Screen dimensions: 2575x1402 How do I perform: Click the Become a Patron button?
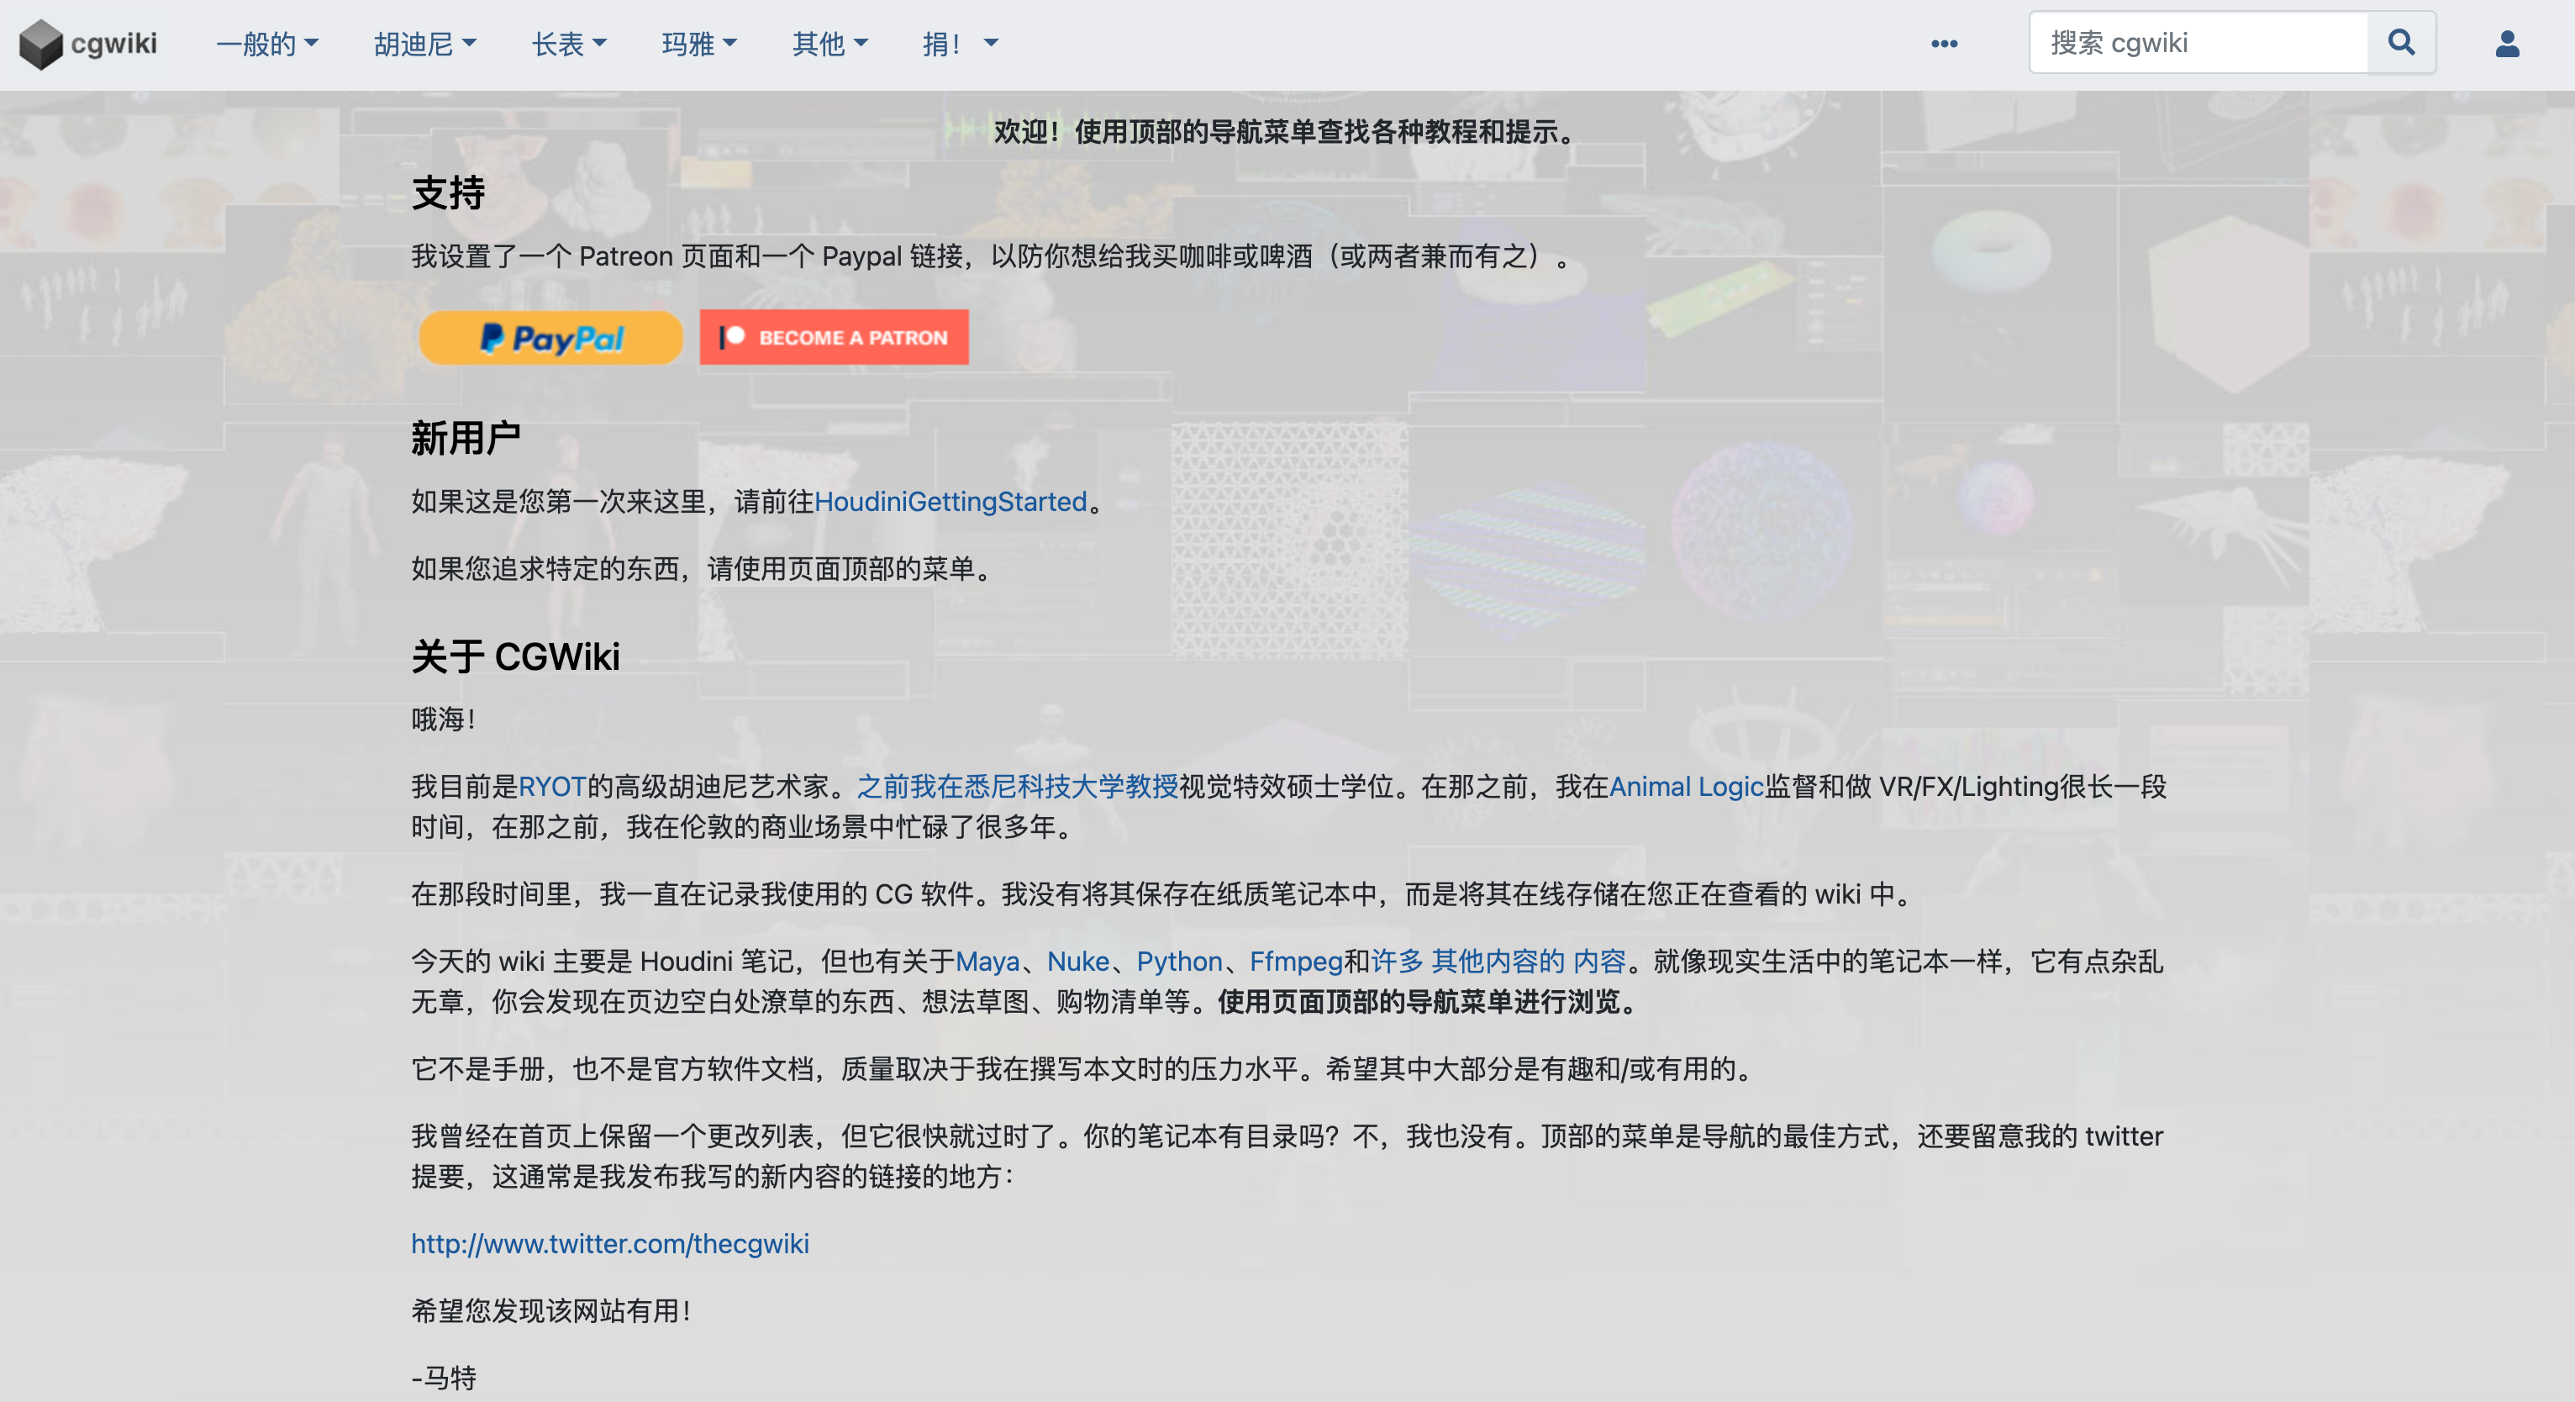pos(834,338)
